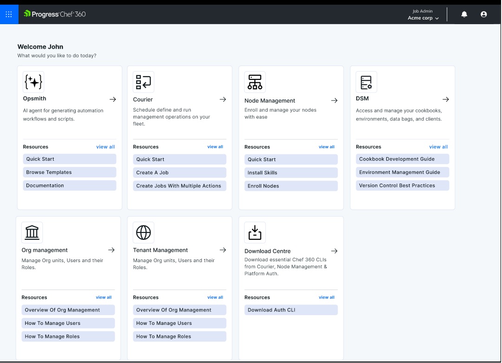Open Node Management Quick Start resource
The height and width of the screenshot is (363, 502).
[x=291, y=159]
